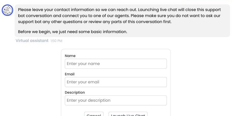Click the virtual assistant avatar icon
Viewport: 232px width, 116px height.
pos(8,10)
